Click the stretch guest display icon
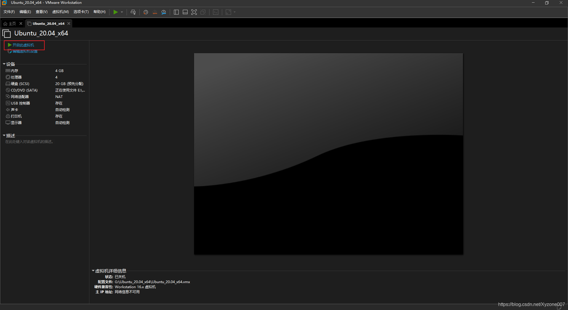568x310 pixels. tap(228, 12)
